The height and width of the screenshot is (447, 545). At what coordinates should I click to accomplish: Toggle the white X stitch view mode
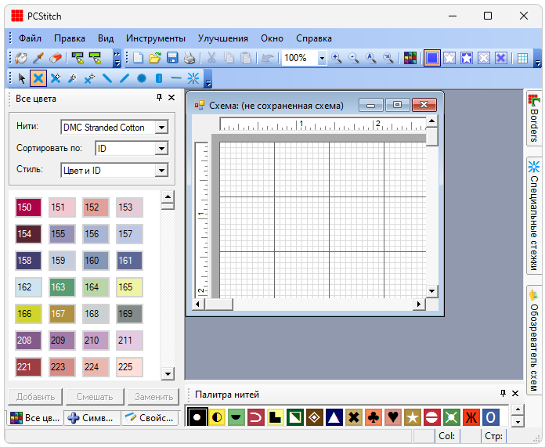[x=483, y=58]
